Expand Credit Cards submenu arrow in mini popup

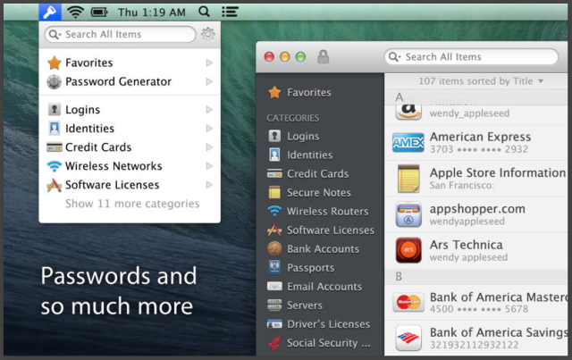[x=209, y=147]
